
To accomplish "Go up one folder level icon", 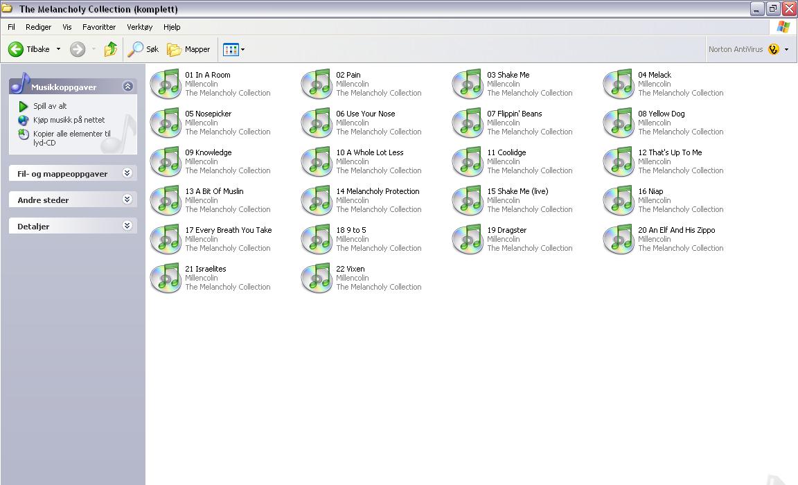I will click(x=110, y=49).
